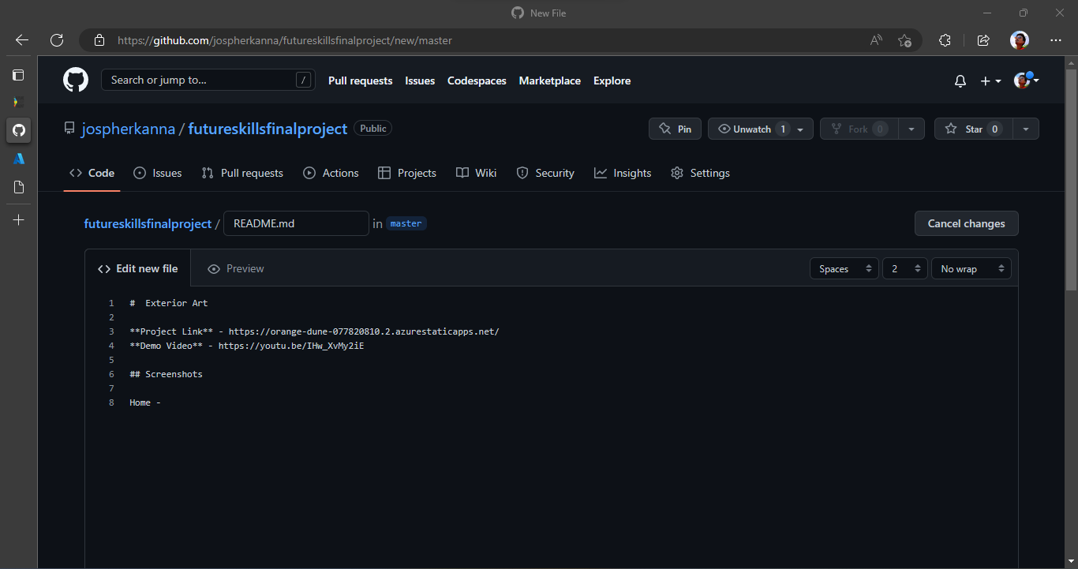Click the Cancel changes button

coord(966,223)
